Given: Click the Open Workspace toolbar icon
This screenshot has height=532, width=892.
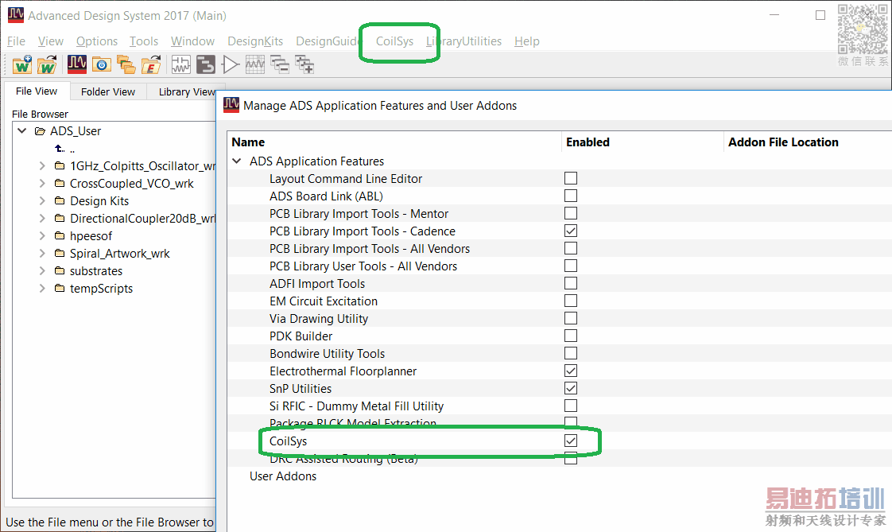Looking at the screenshot, I should [x=47, y=65].
